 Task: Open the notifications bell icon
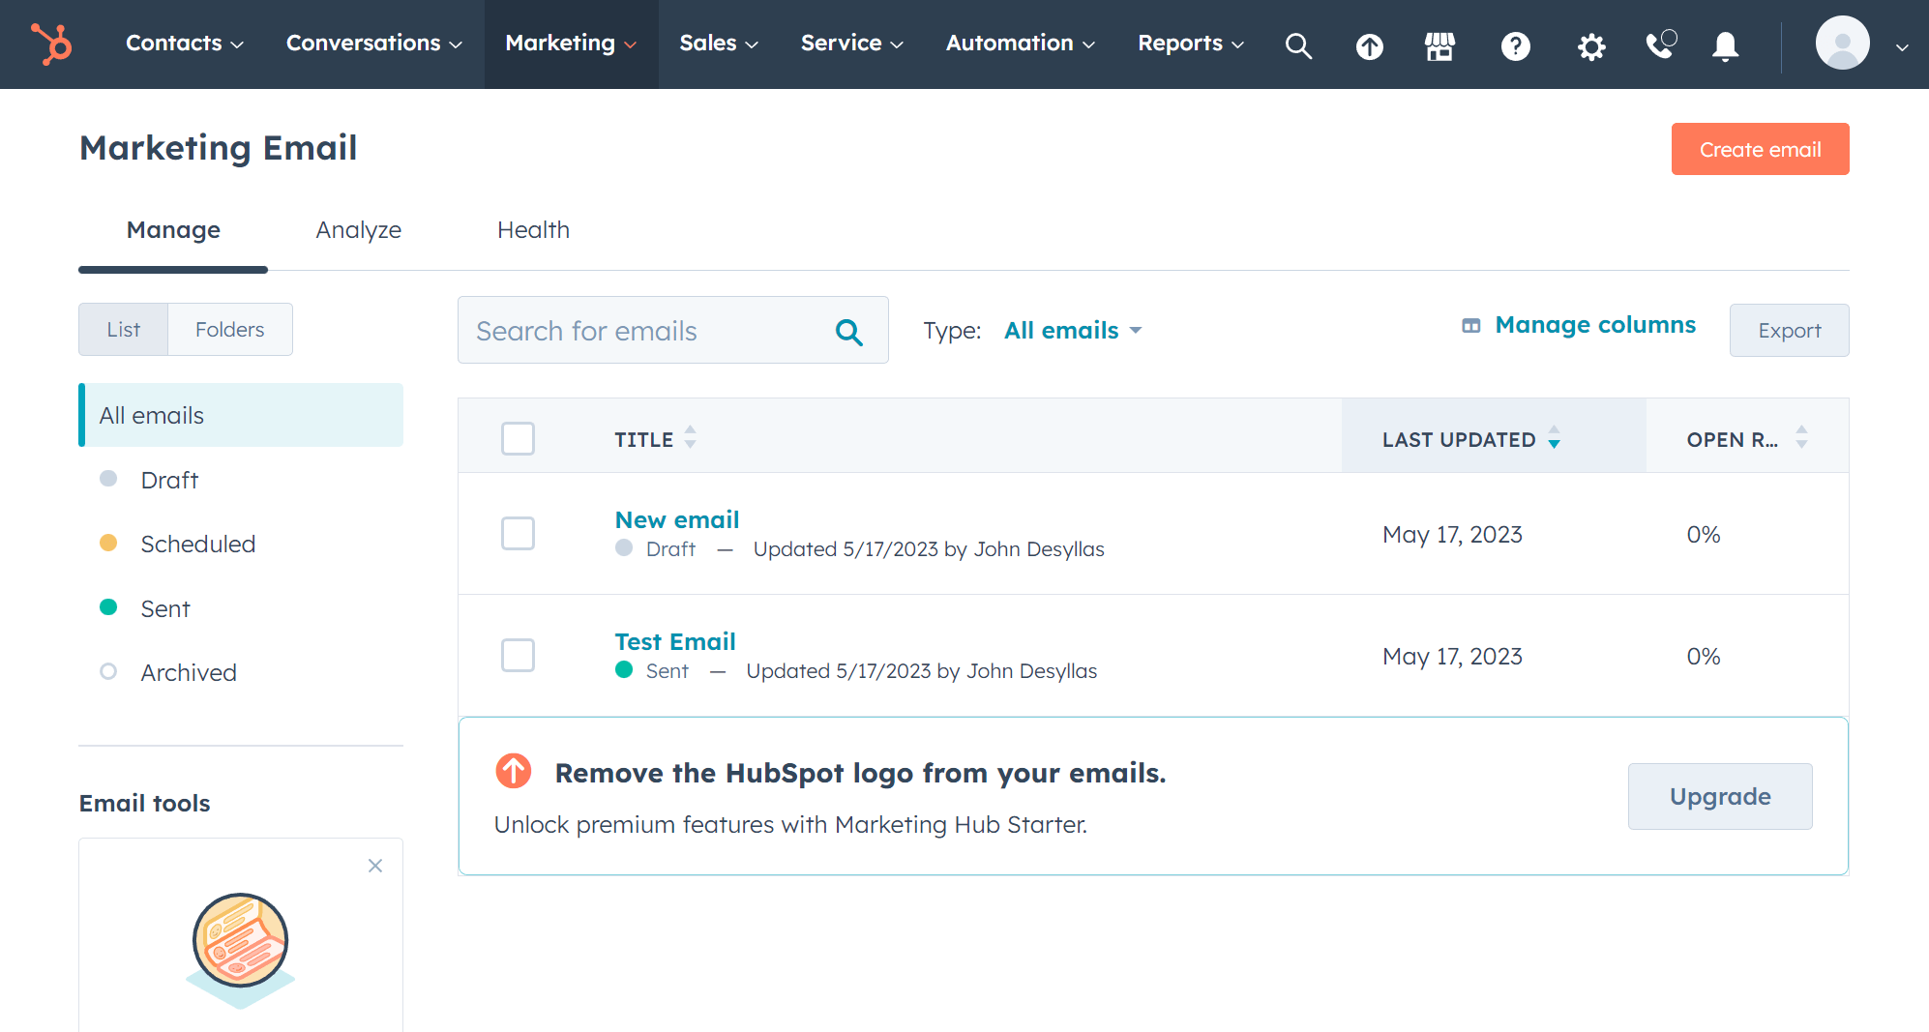coord(1725,44)
